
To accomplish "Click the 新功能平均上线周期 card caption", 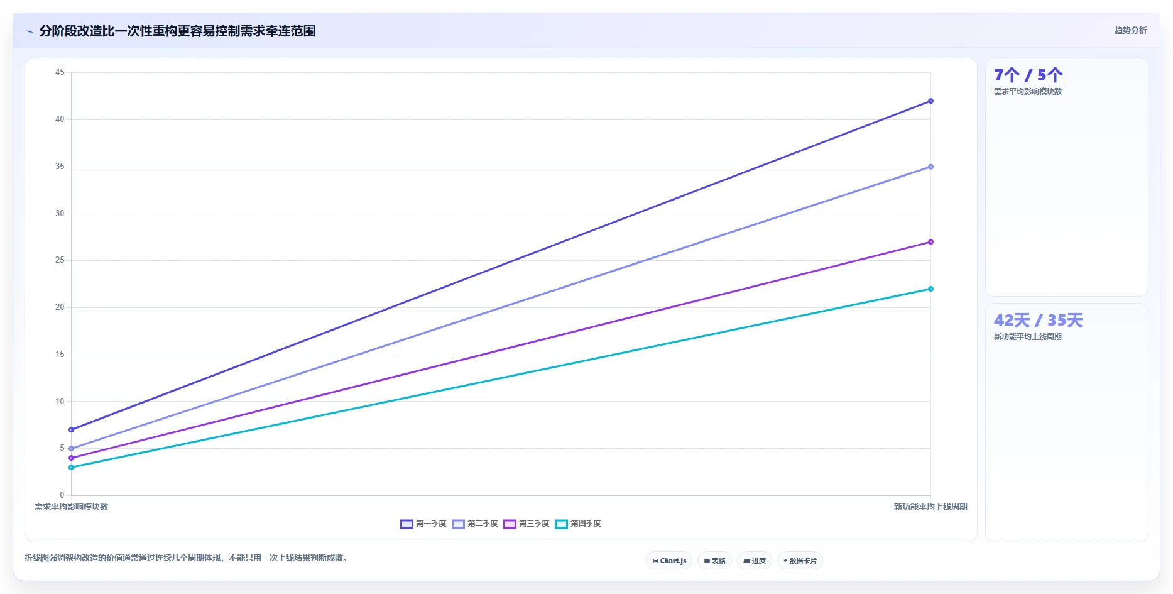I will 1028,337.
